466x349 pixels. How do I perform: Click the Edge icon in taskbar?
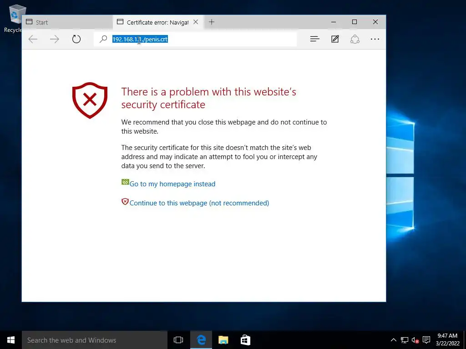pyautogui.click(x=201, y=340)
